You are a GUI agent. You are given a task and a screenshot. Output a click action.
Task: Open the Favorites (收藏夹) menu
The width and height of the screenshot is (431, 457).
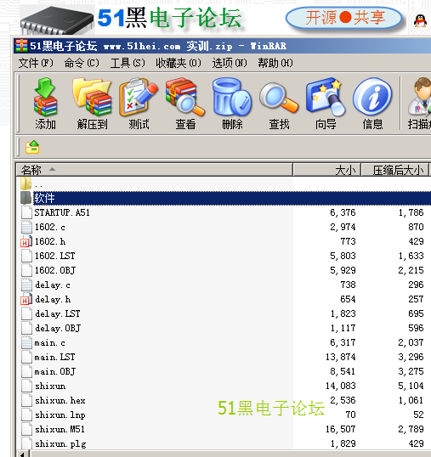179,63
